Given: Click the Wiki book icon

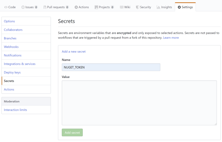Looking at the screenshot, I should [122, 7].
